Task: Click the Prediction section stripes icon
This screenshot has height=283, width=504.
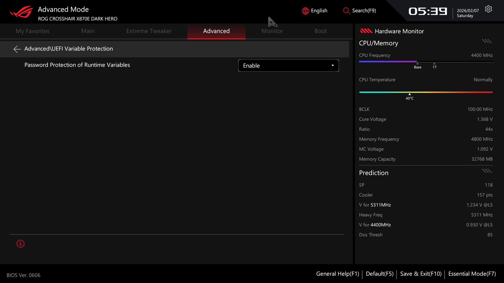Action: pyautogui.click(x=486, y=171)
